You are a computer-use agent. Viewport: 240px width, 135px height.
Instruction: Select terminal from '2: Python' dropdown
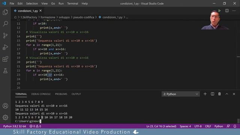click(x=181, y=94)
